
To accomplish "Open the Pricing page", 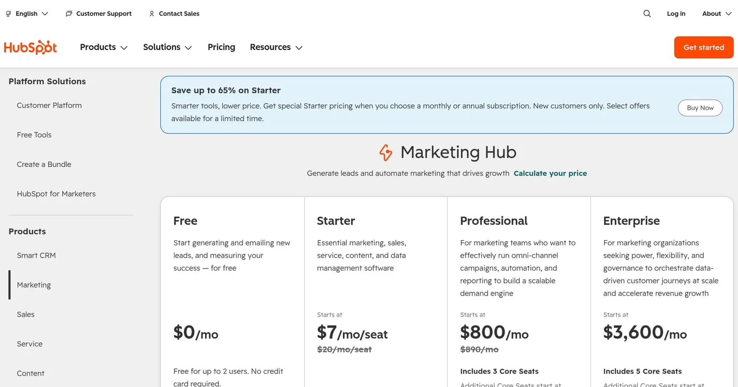I will pos(221,47).
